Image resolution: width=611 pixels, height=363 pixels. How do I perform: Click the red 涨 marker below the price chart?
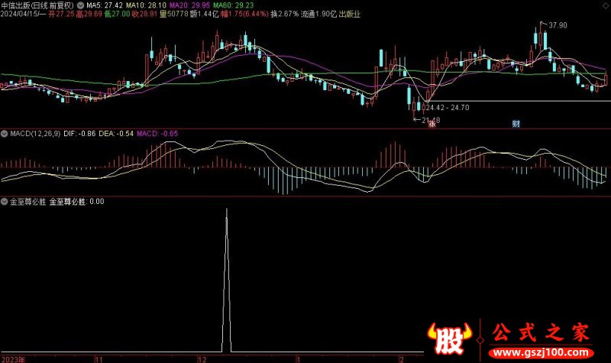click(x=432, y=124)
